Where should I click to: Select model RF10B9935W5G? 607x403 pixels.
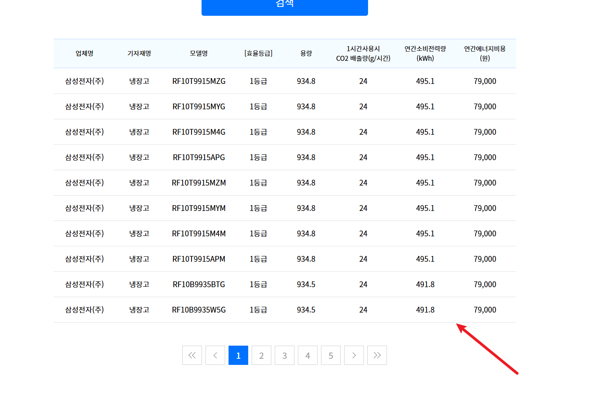click(x=199, y=310)
